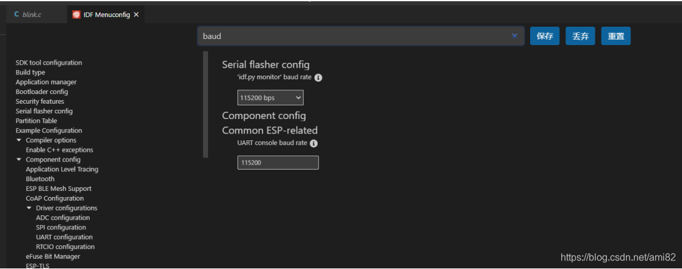Select Enable C++ exceptions entry
This screenshot has height=269, width=682.
coord(60,149)
